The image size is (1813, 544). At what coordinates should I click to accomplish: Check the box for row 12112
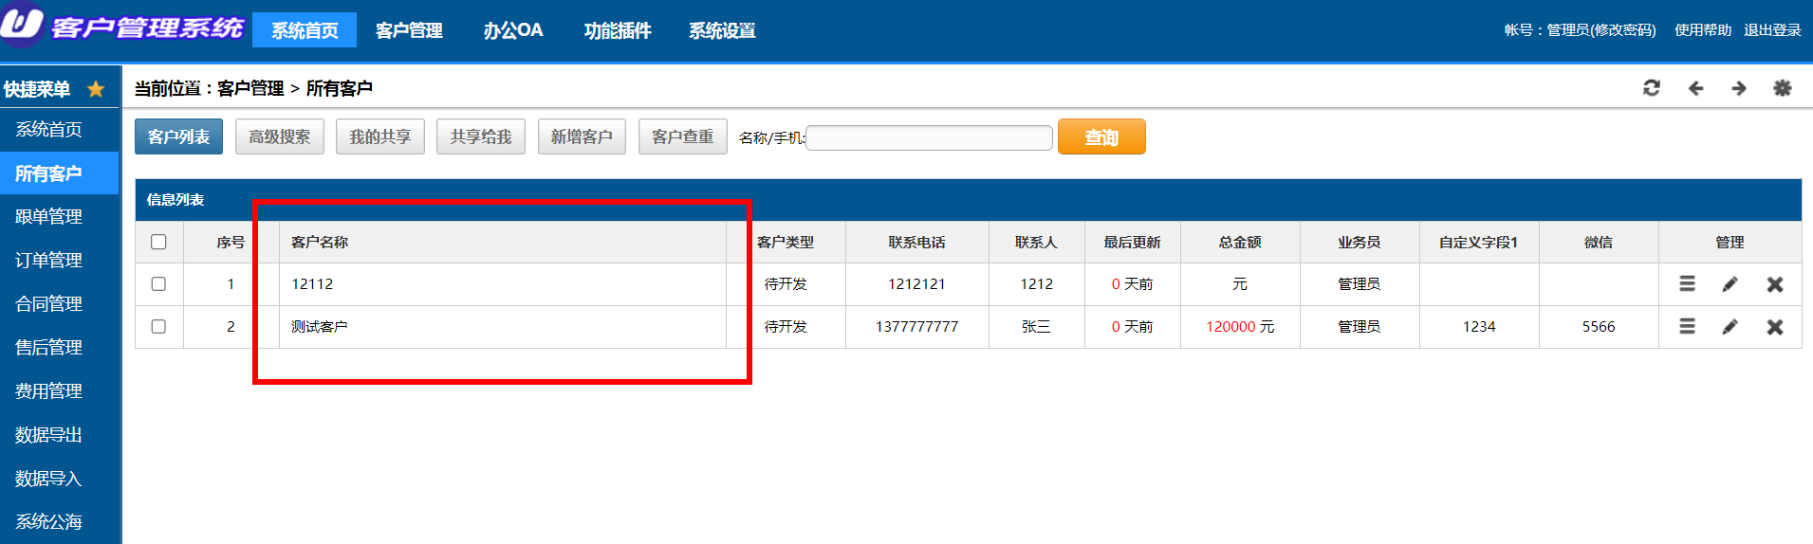[158, 283]
